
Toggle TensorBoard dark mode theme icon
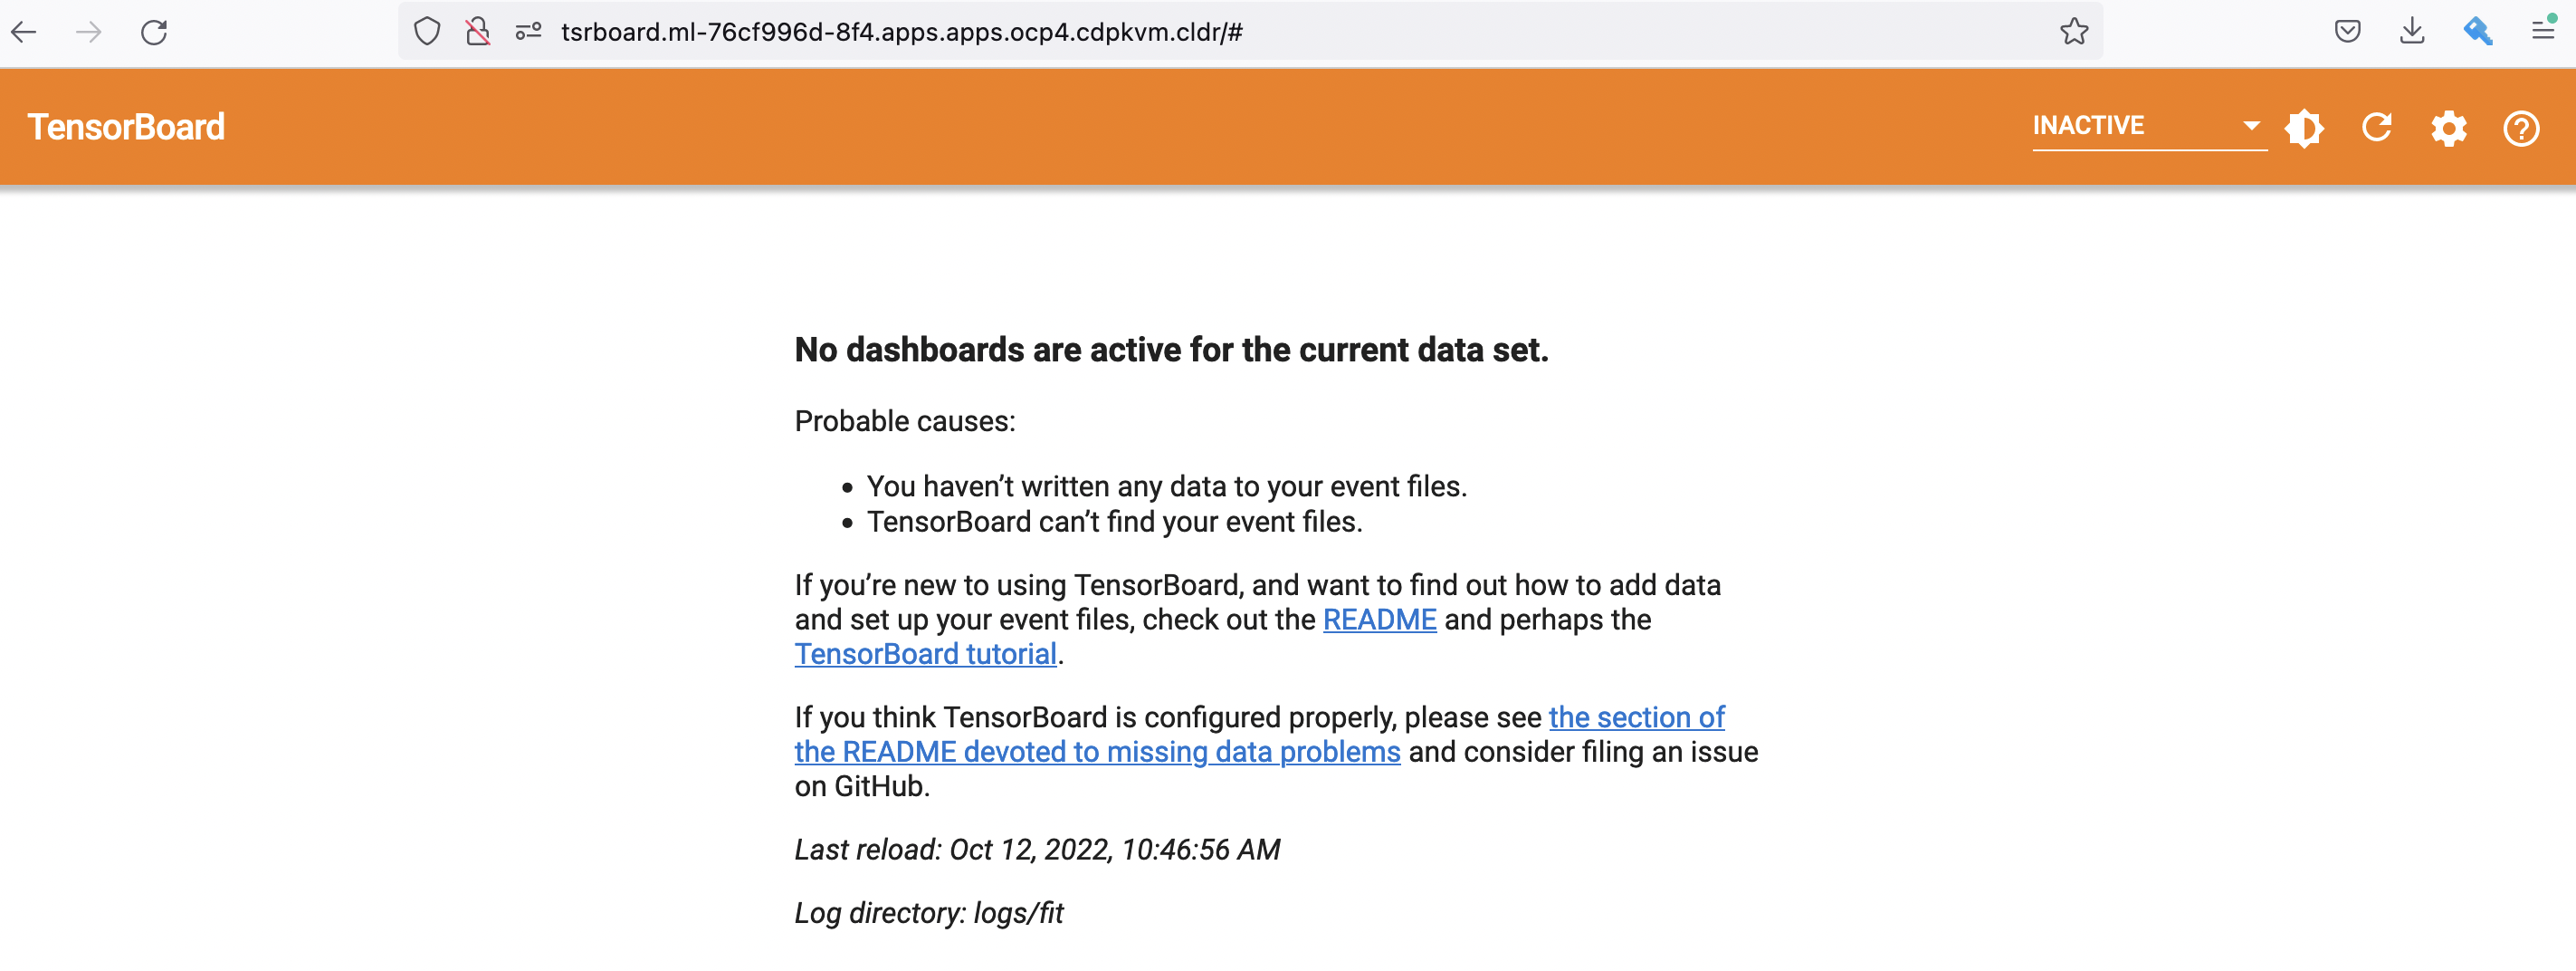[x=2304, y=128]
